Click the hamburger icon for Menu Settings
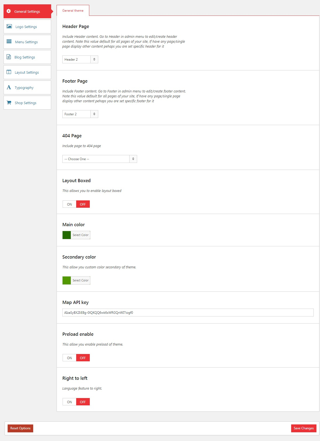Viewport: 320px width, 441px height. (9, 42)
